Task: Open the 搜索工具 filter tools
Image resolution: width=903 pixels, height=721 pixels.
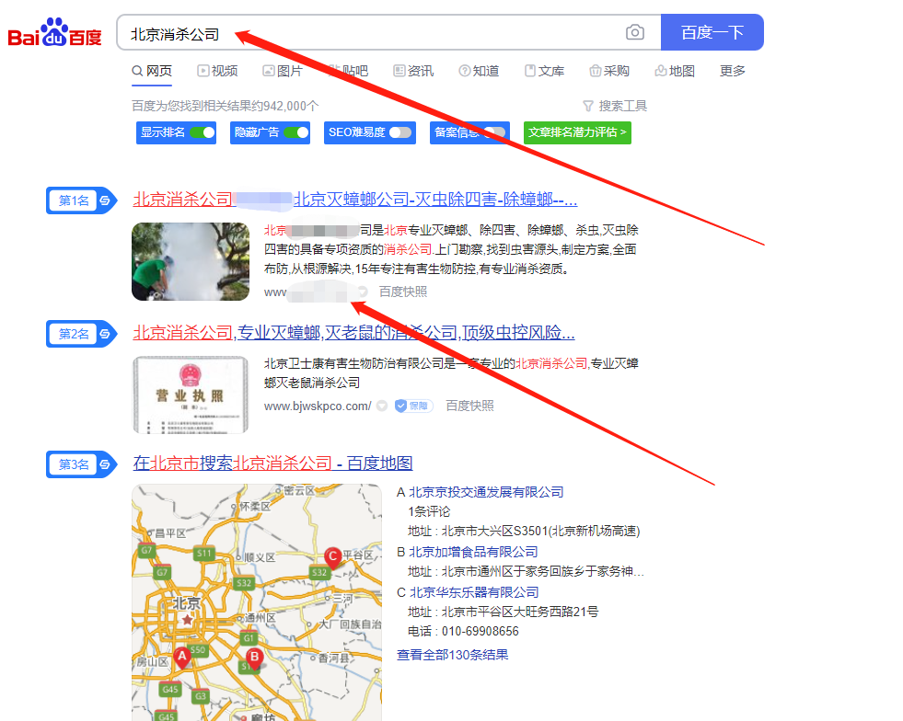Action: coord(615,106)
